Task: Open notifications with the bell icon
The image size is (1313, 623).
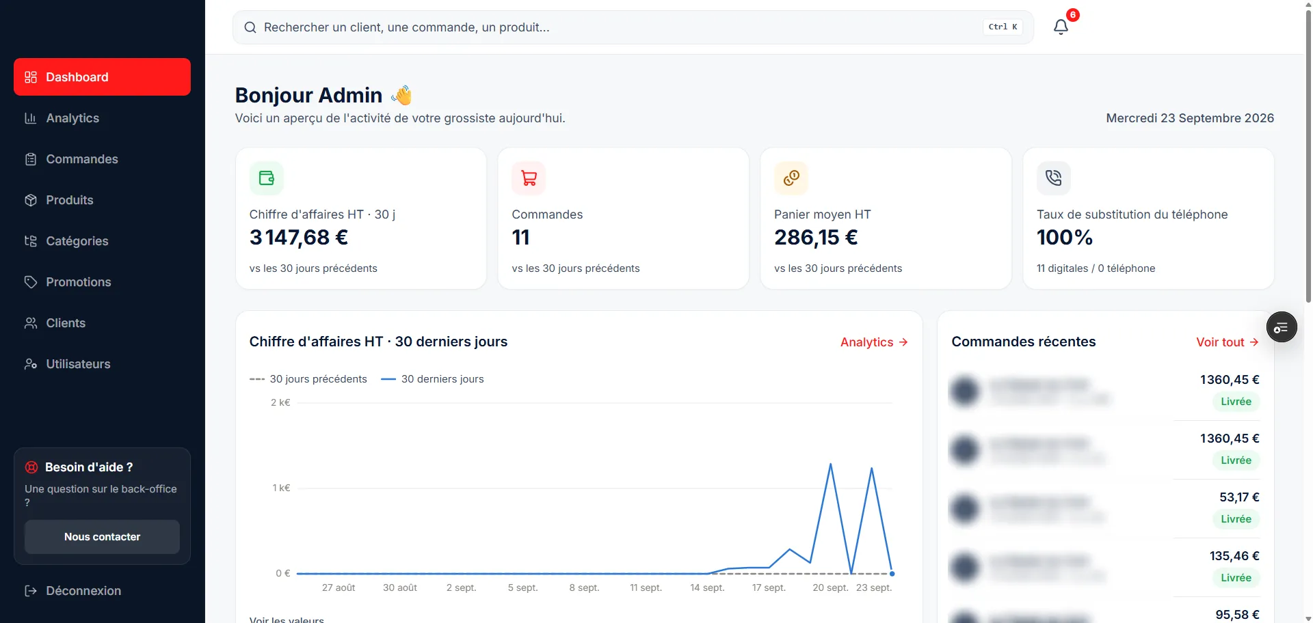Action: click(x=1061, y=27)
